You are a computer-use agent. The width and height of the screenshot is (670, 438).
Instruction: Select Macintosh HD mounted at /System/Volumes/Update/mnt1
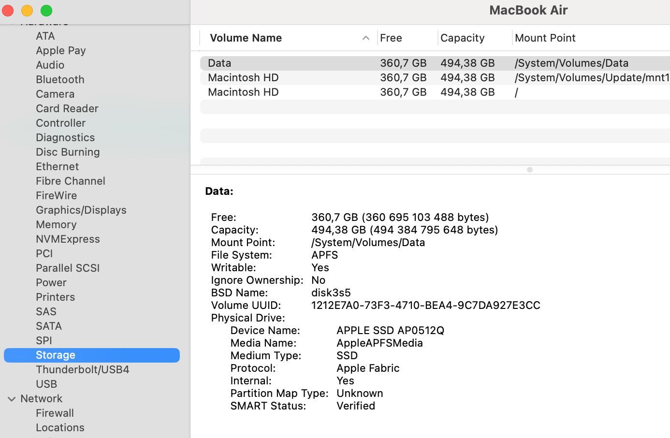click(x=435, y=77)
